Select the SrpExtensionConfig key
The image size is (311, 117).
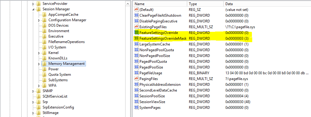click(58, 107)
